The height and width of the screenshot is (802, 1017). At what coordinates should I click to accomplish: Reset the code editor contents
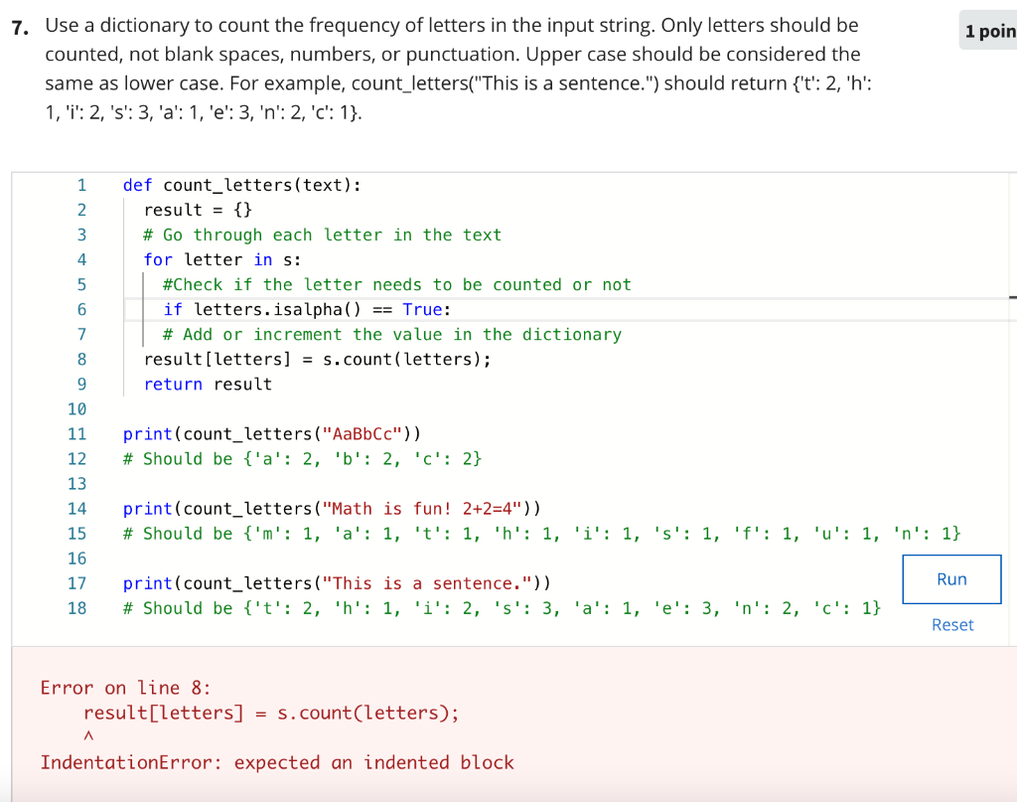[951, 624]
